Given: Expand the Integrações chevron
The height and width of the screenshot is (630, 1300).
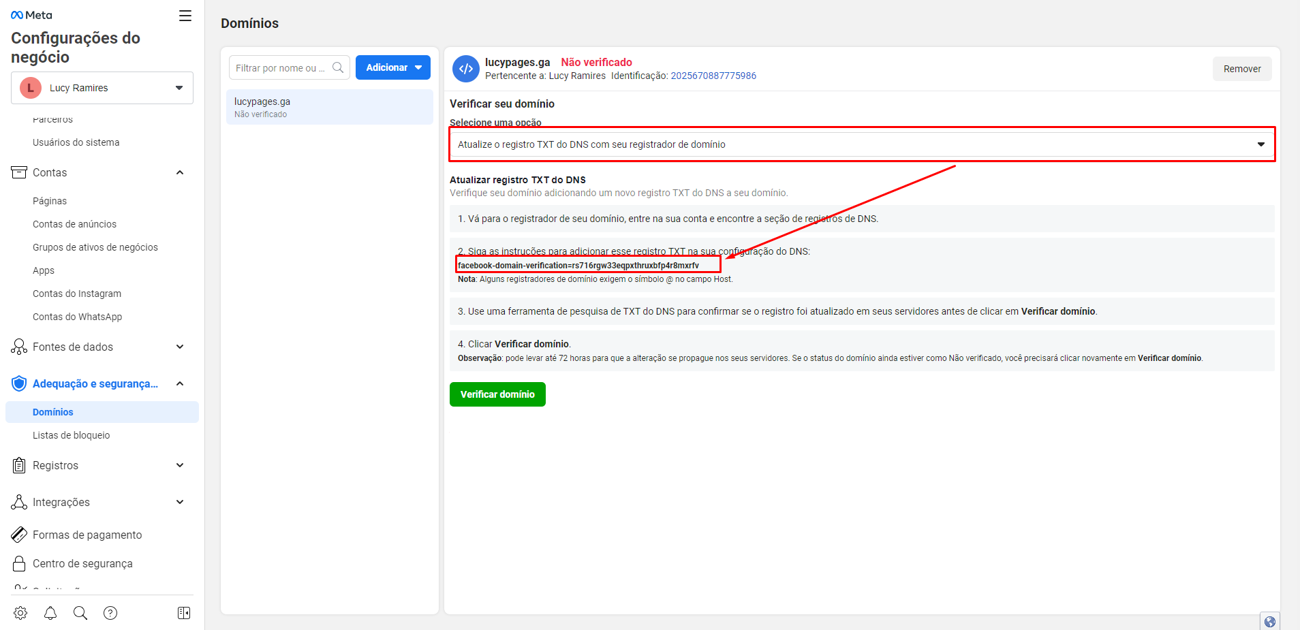Looking at the screenshot, I should point(180,502).
